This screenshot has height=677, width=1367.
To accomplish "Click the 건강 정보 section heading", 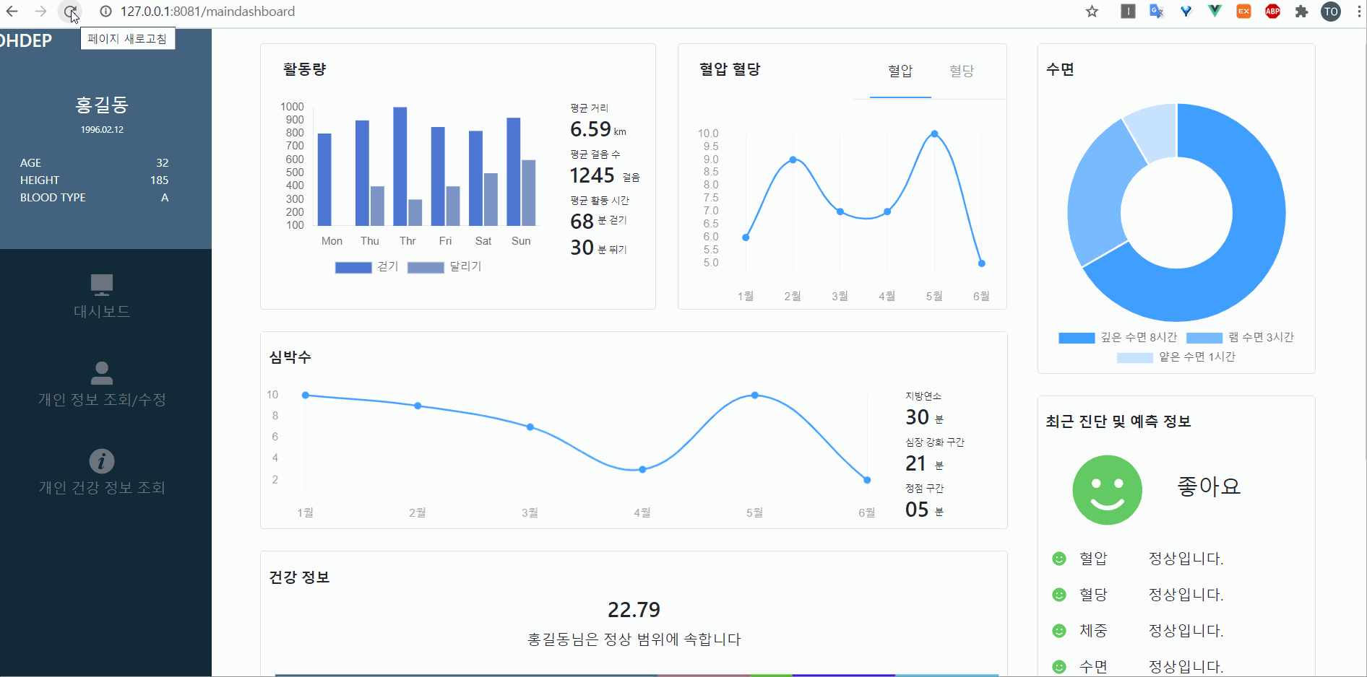I will (299, 577).
